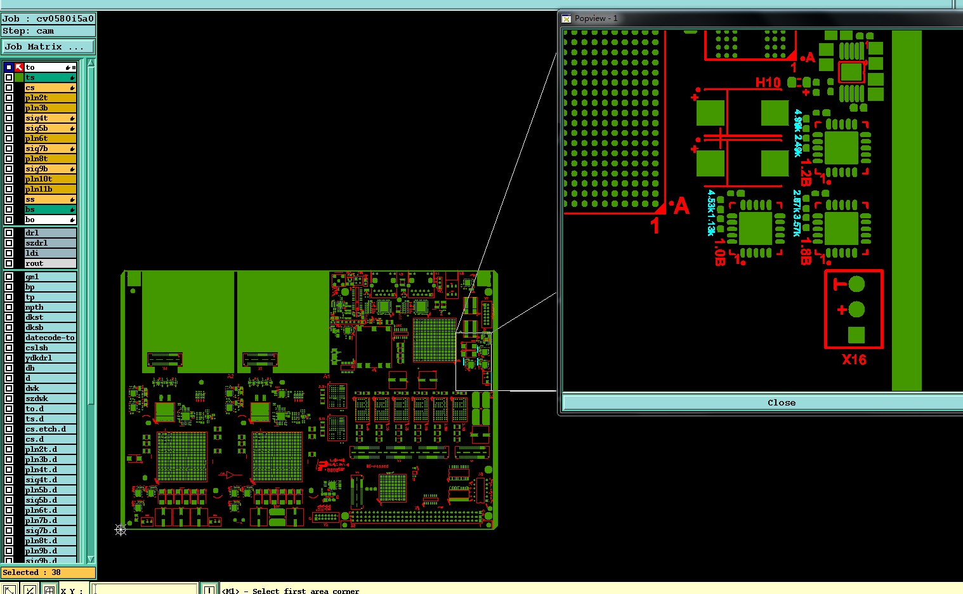963x594 pixels.
Task: Select layer szdwk in the layer list
Action: tap(50, 399)
